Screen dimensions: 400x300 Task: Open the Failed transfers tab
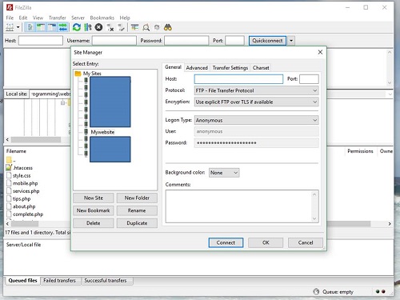59,281
